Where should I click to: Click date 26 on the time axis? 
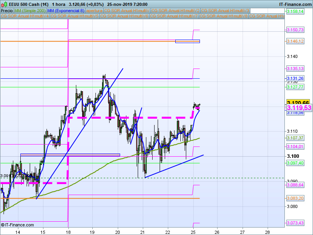217,232
